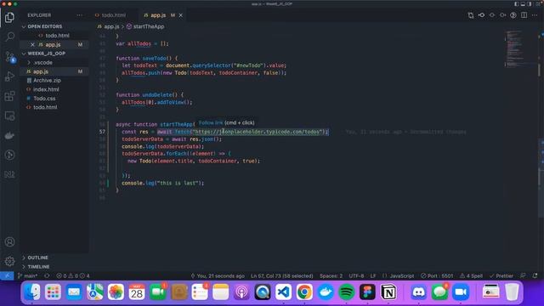Open the Docker whale view in activity bar
This screenshot has height=306, width=544.
tap(9, 135)
